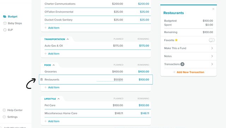
Task: Edit the Restaurants planned amount field
Action: tap(110, 79)
